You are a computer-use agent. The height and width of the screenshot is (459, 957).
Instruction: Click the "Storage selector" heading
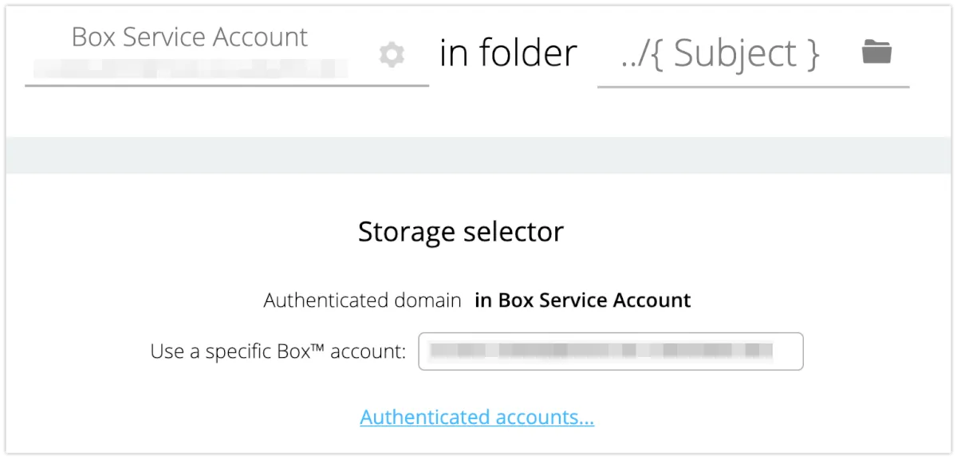click(x=461, y=231)
